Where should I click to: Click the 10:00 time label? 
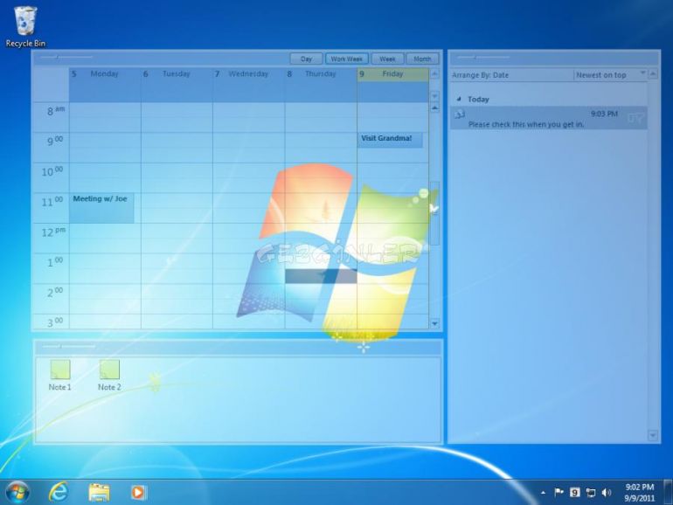[52, 172]
